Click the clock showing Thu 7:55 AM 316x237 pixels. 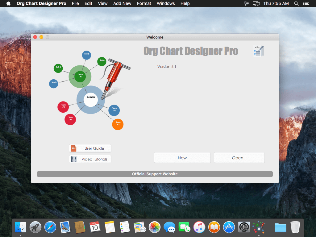pyautogui.click(x=276, y=3)
